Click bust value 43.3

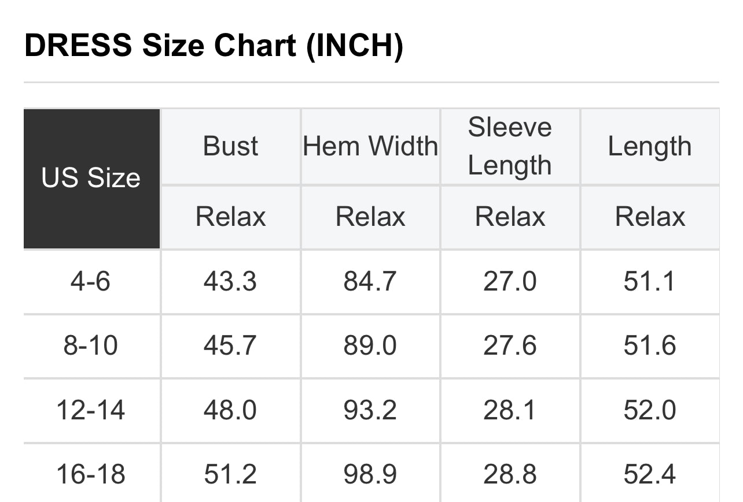(230, 282)
